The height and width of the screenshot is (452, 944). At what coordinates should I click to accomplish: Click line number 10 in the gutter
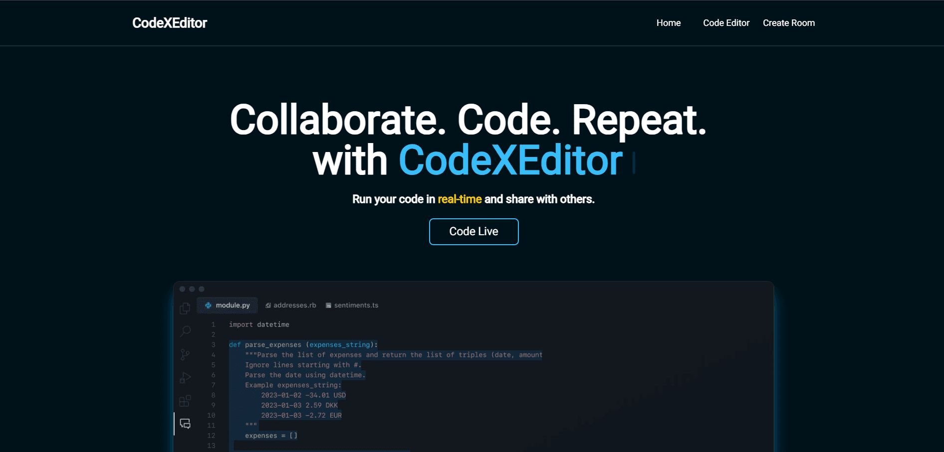[212, 415]
